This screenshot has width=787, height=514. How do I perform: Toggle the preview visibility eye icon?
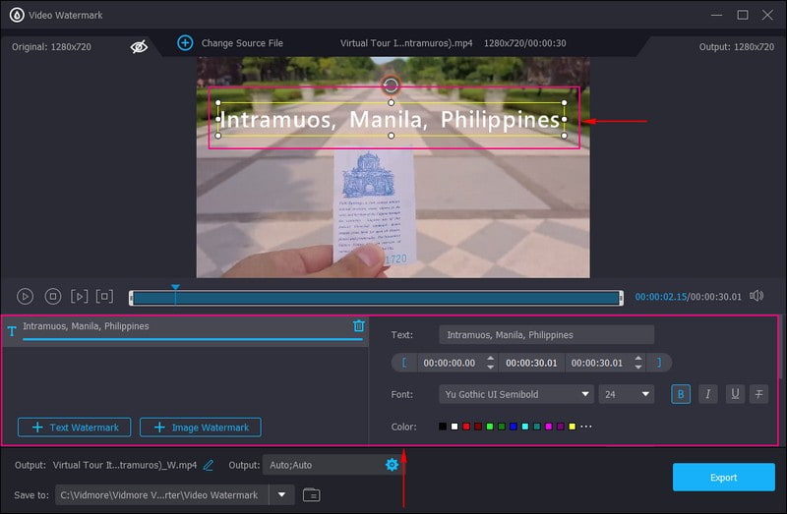(x=139, y=45)
